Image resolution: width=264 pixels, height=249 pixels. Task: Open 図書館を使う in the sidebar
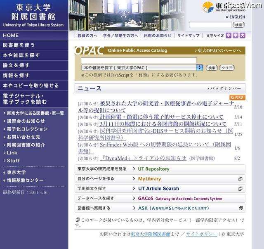coord(34,45)
